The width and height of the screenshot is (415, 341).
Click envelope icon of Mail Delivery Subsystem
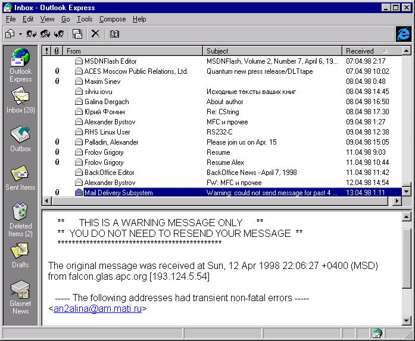[x=79, y=193]
